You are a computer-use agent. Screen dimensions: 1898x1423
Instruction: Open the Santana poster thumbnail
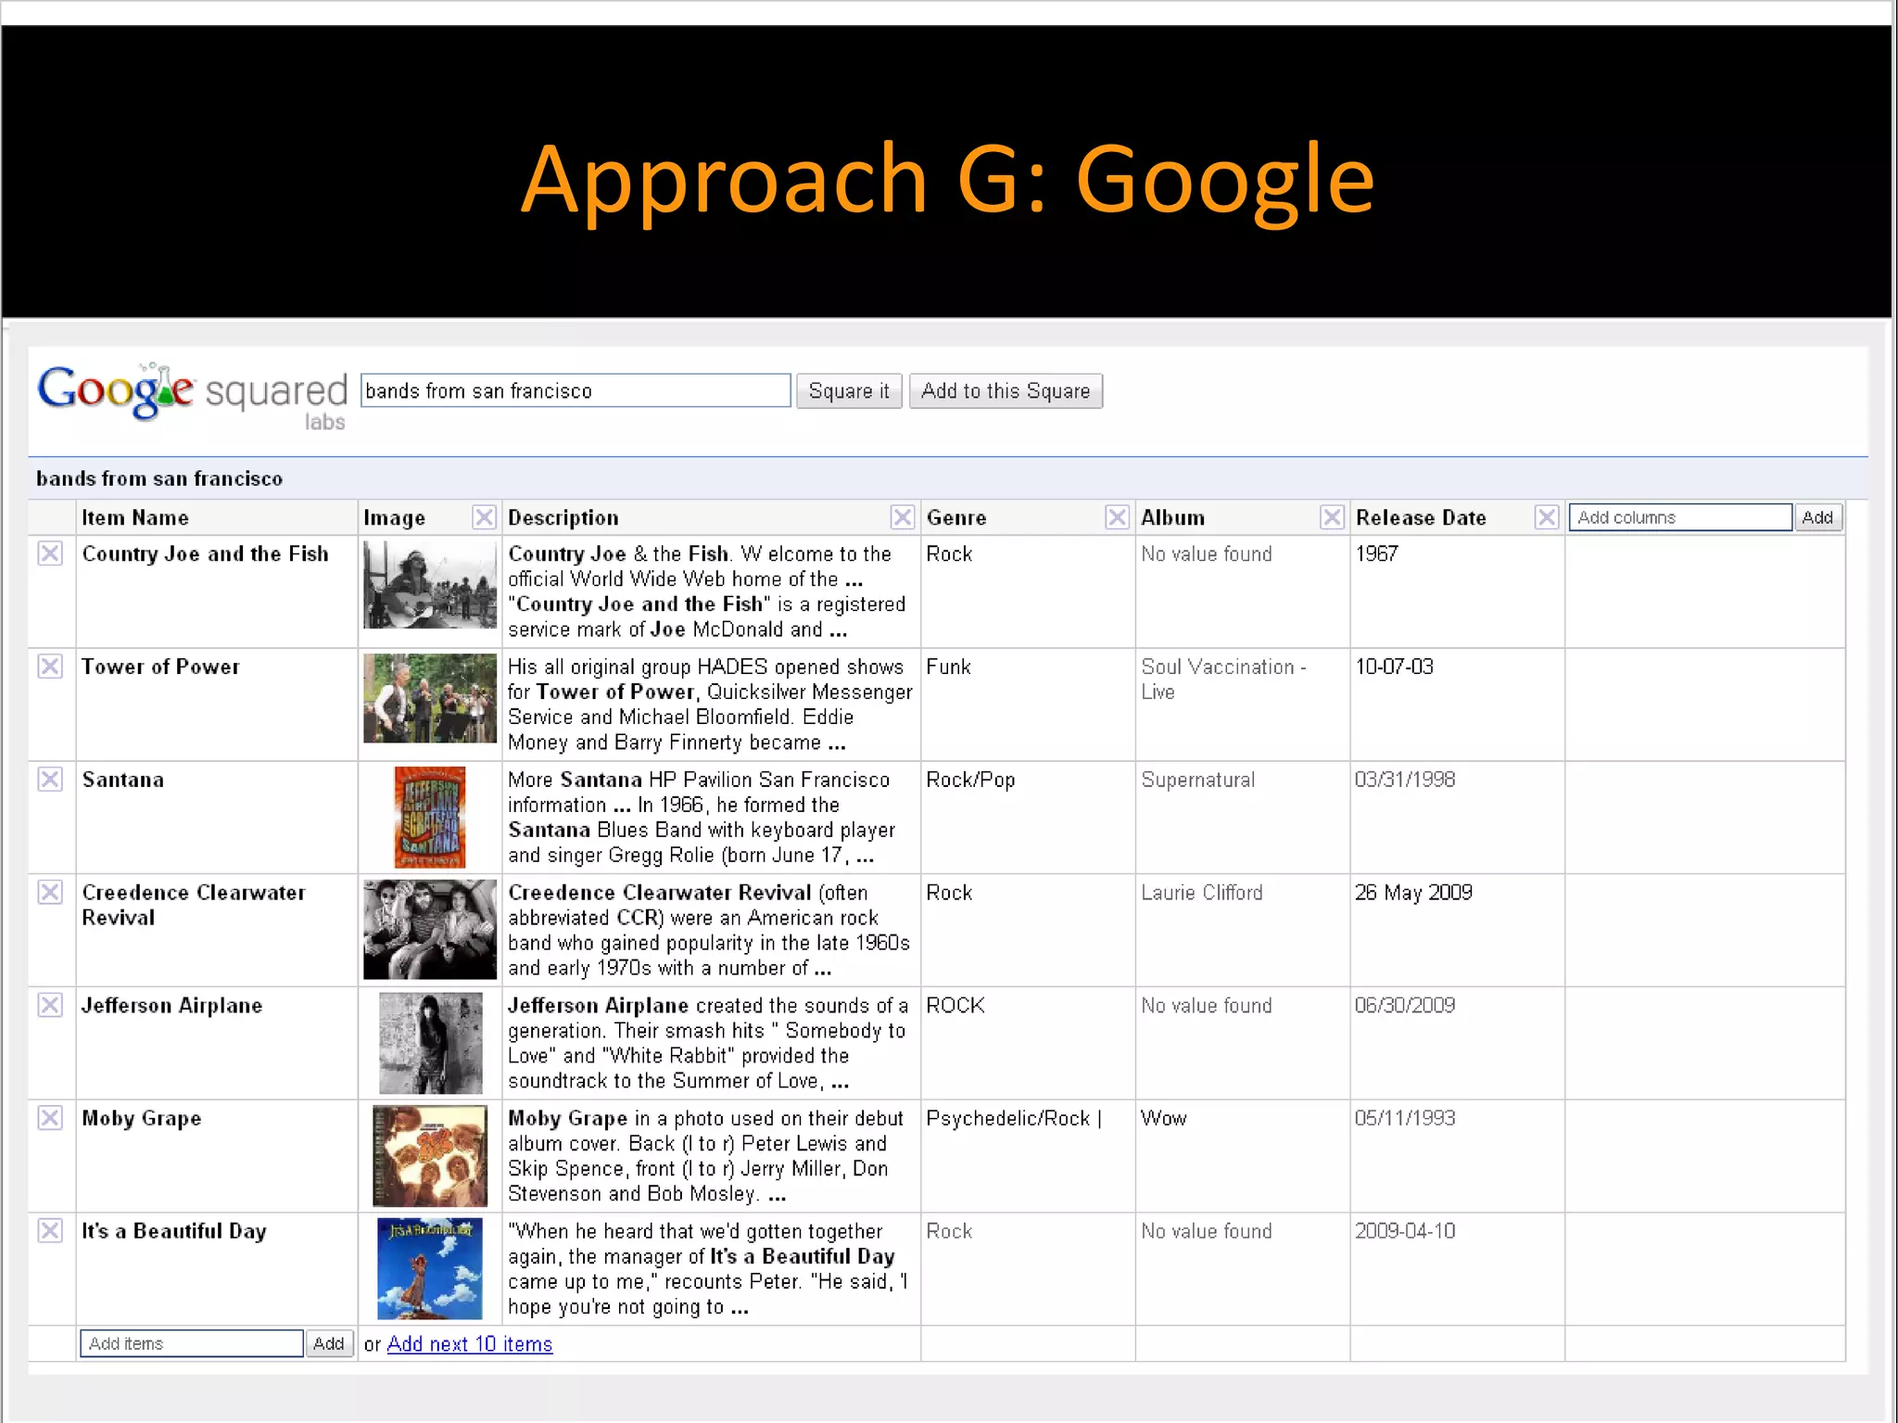pos(430,817)
